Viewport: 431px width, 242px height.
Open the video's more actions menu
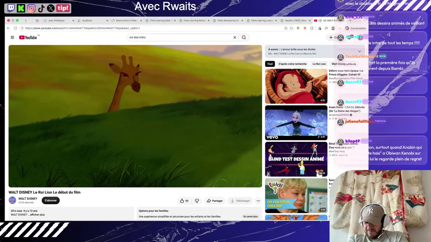point(258,201)
